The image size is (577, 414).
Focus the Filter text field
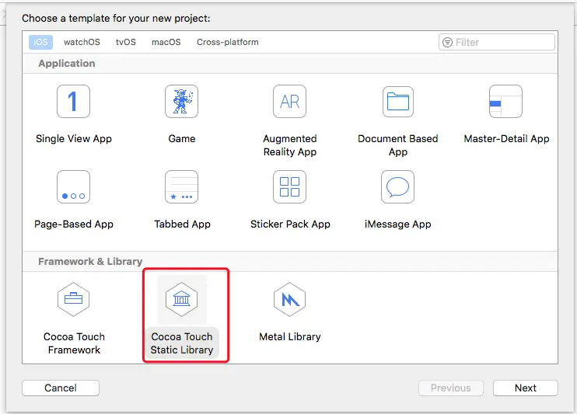(497, 42)
